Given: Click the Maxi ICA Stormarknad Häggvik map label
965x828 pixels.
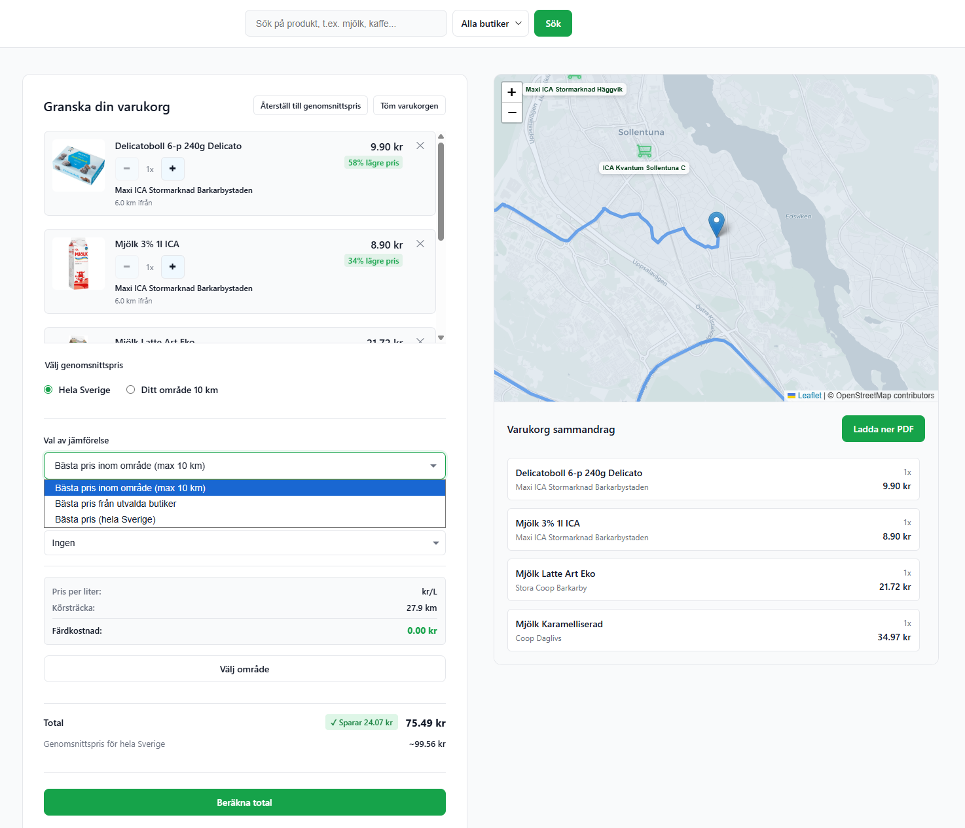Looking at the screenshot, I should point(574,90).
